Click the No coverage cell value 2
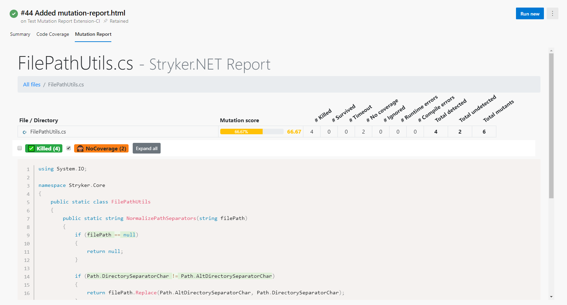The height and width of the screenshot is (305, 567). (363, 132)
